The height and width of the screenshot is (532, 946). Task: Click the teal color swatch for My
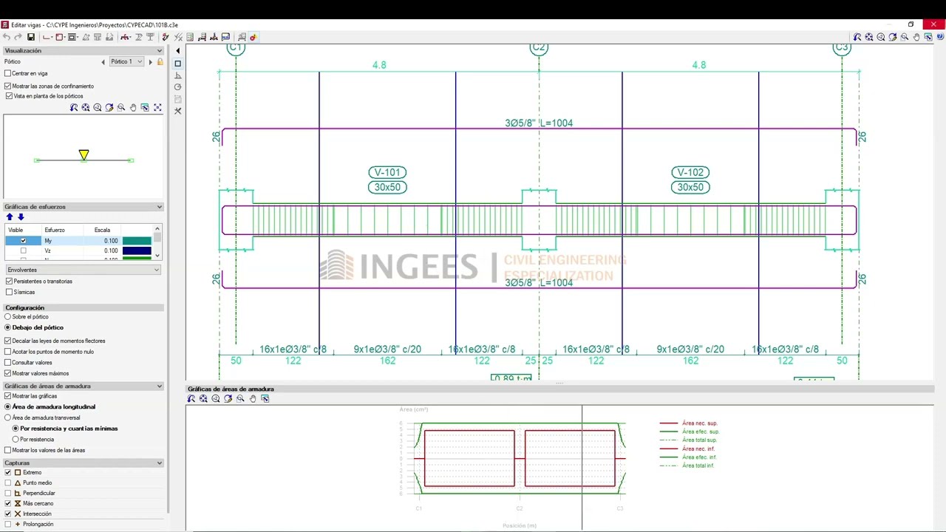tap(137, 241)
